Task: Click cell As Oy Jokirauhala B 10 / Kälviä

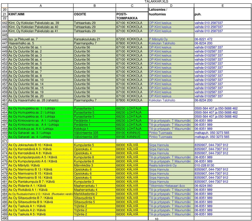Action: 41,145
